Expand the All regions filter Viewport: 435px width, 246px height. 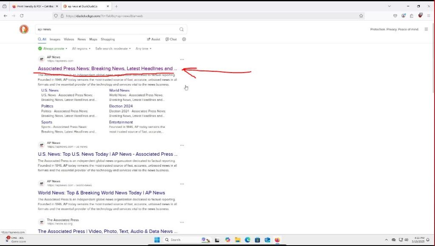(81, 48)
